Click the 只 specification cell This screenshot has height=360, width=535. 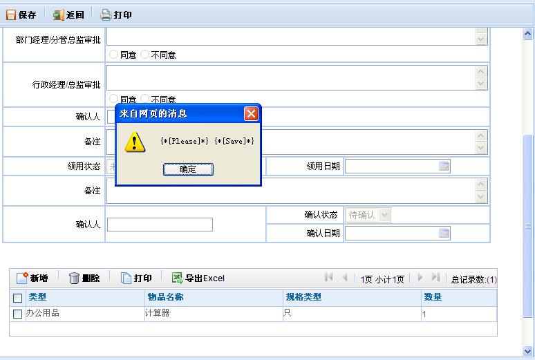point(352,314)
